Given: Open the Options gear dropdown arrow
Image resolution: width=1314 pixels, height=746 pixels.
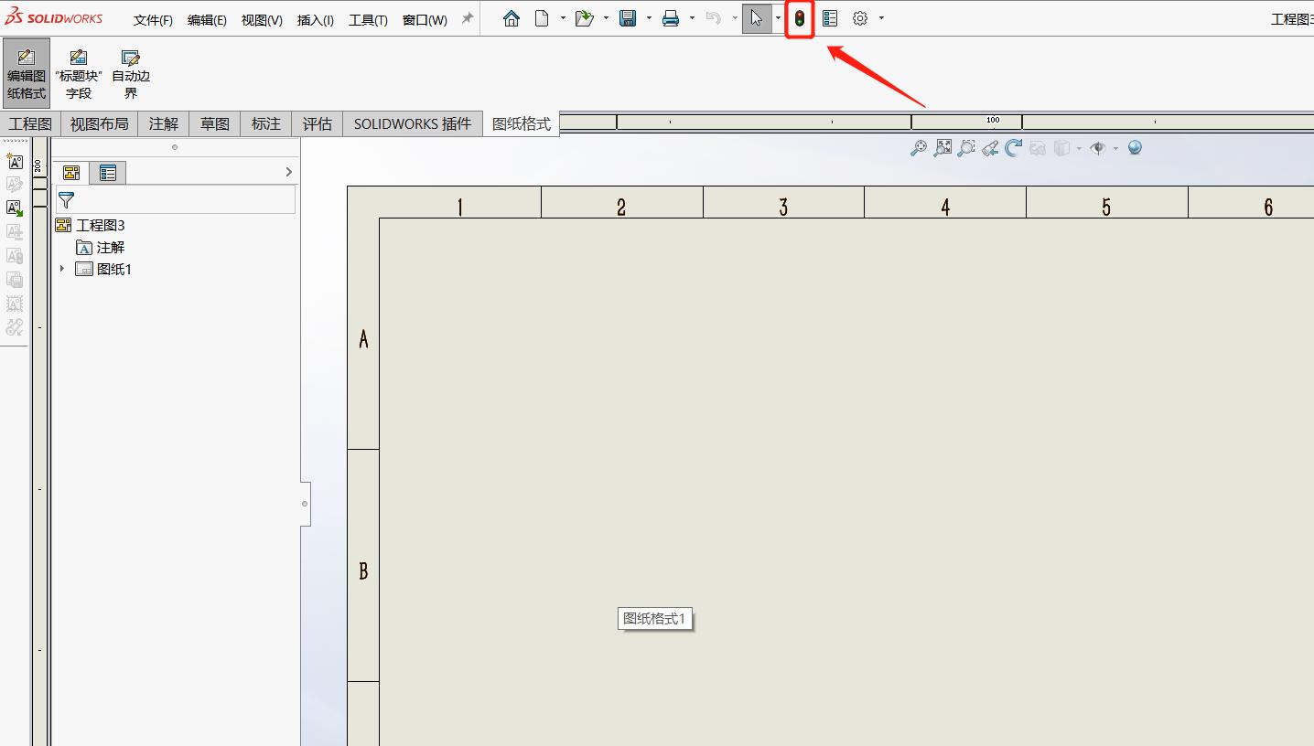Looking at the screenshot, I should click(881, 18).
